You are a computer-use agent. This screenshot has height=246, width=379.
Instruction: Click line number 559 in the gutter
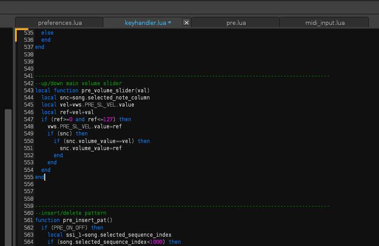point(28,206)
